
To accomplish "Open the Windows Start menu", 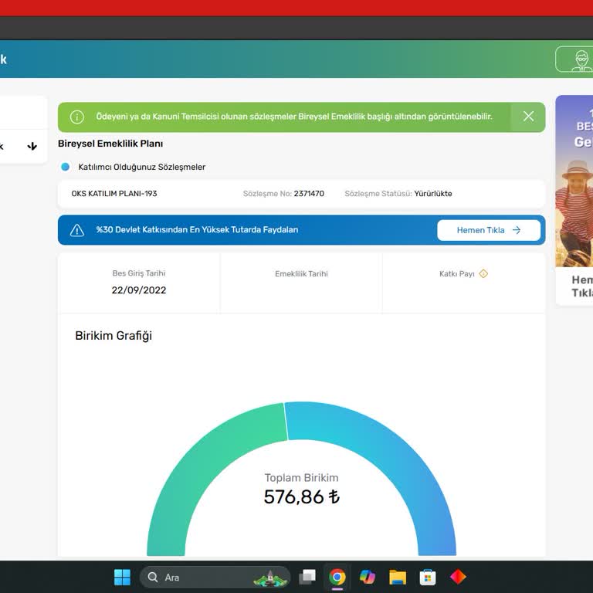I will point(122,577).
